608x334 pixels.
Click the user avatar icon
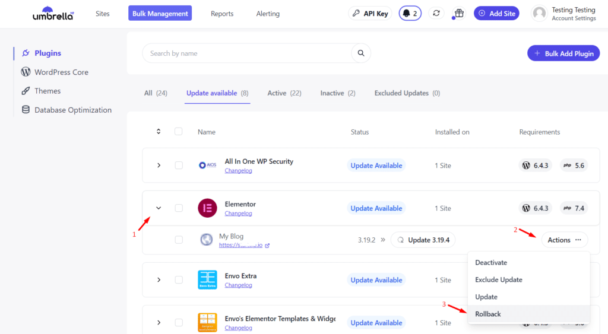pos(539,14)
